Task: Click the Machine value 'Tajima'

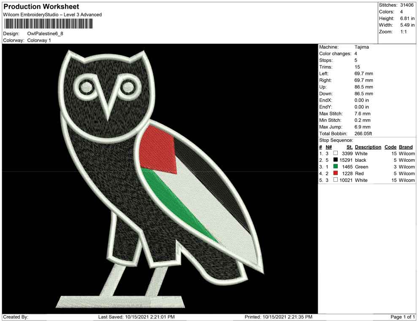Action: tap(361, 47)
